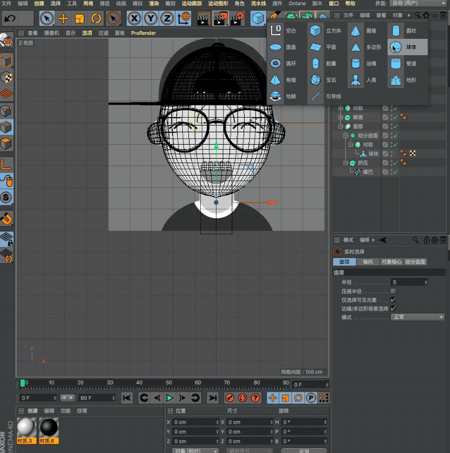Open the 文件 menu
Screen dimensions: 450x453
[6, 3]
